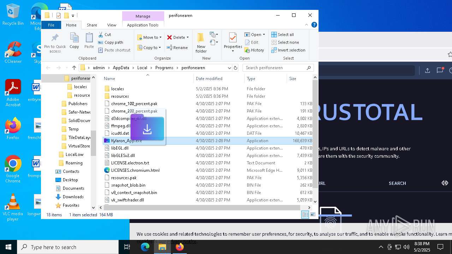The height and width of the screenshot is (254, 452).
Task: Click Paste shortcut in ribbon
Action: coord(114,50)
